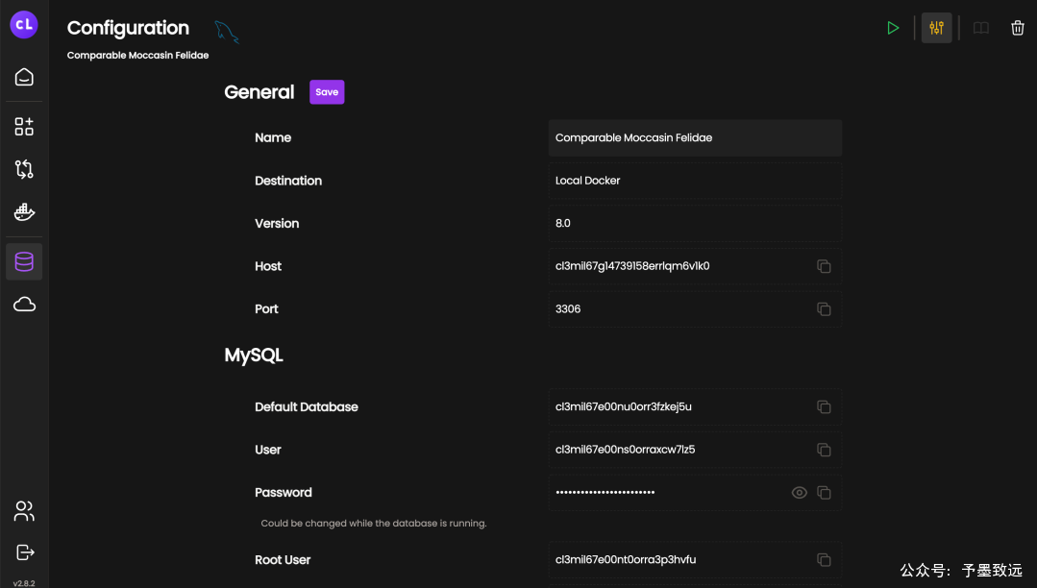Viewport: 1037px width, 588px height.
Task: Click the v2.8.2 version label
Action: [24, 583]
